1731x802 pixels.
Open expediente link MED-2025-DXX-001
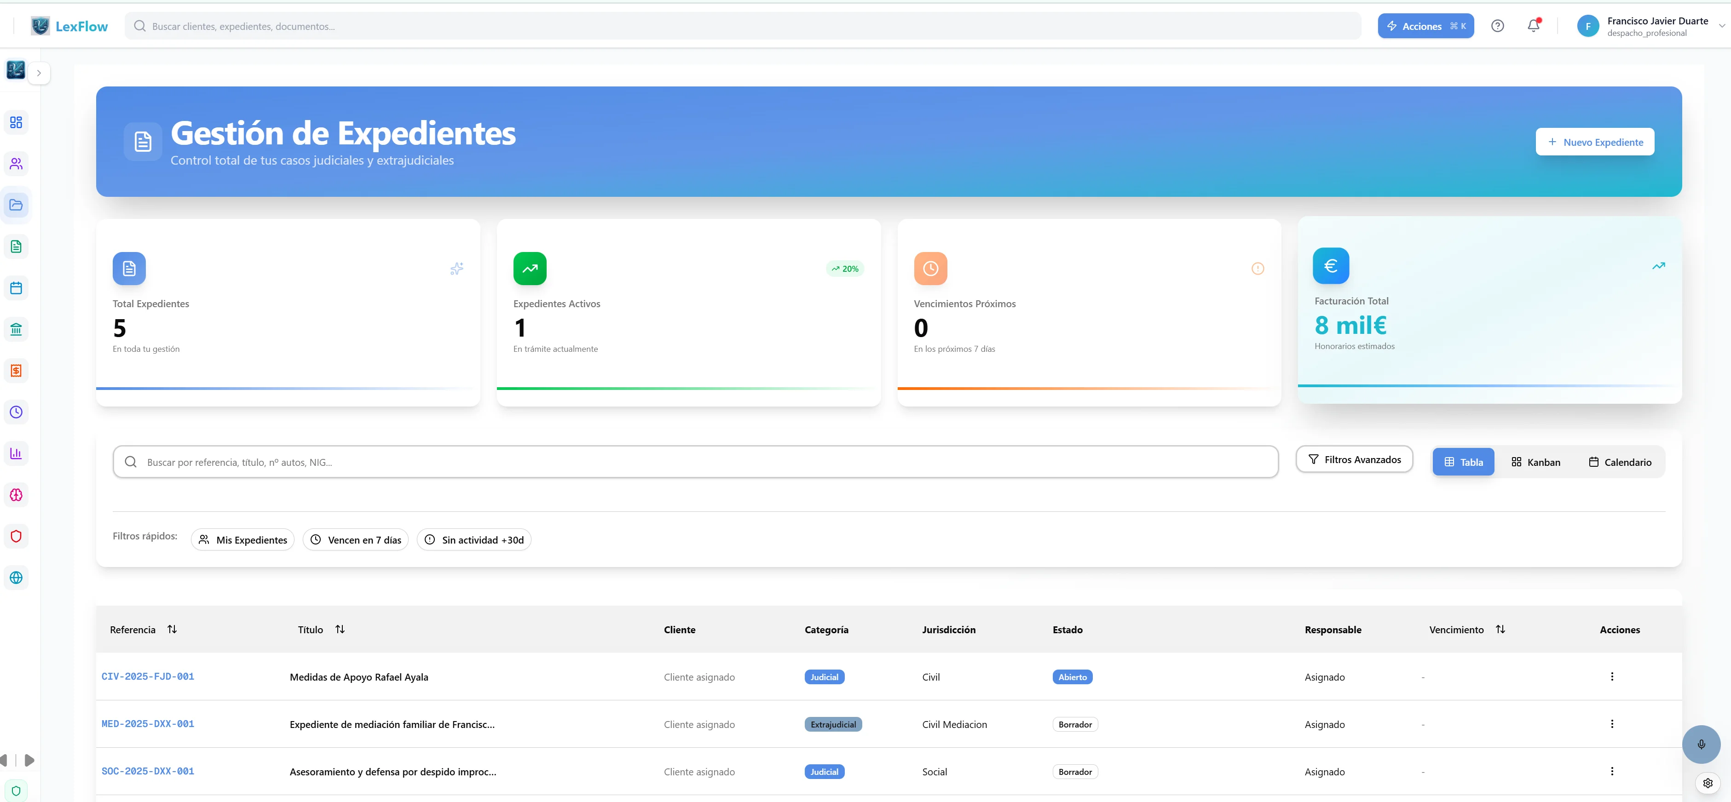pos(148,724)
